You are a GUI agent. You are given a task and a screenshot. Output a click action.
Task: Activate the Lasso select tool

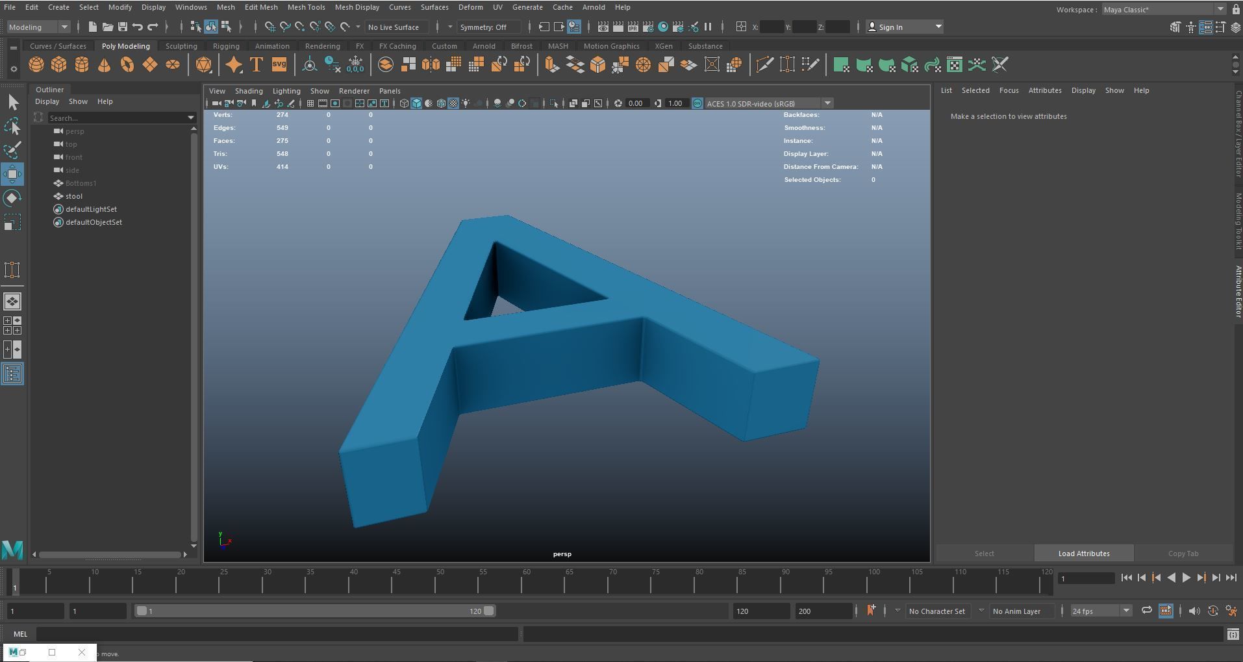tap(12, 126)
